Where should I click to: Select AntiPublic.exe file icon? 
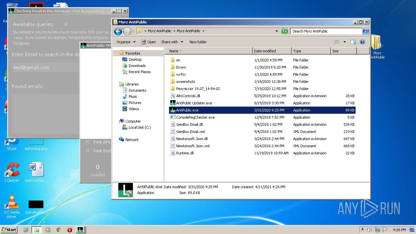[173, 110]
